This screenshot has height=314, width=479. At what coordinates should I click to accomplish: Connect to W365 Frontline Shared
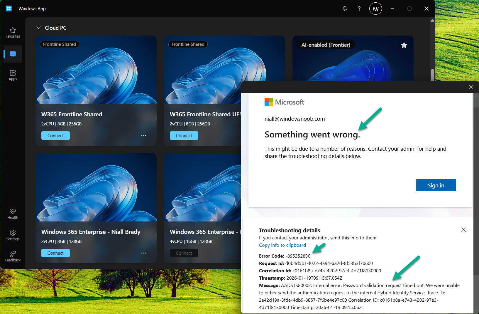(55, 136)
